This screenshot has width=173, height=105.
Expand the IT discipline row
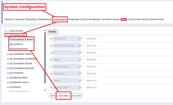tap(51, 53)
